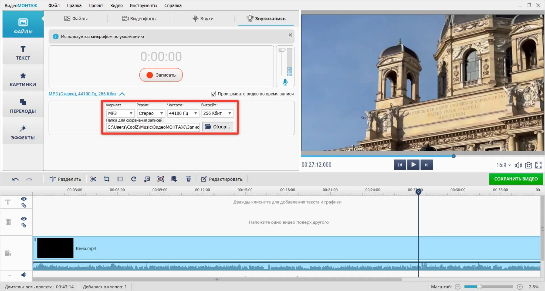Switch to the Звуки tab
545x291 pixels.
203,19
